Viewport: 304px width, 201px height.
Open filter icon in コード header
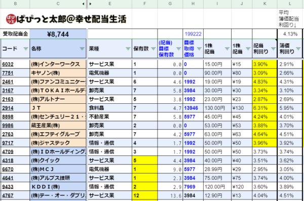(x=26, y=49)
